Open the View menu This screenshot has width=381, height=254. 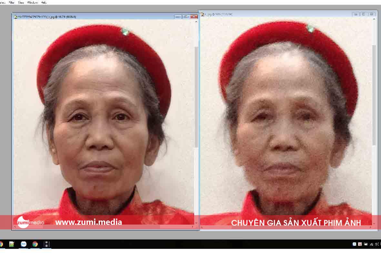21,2
